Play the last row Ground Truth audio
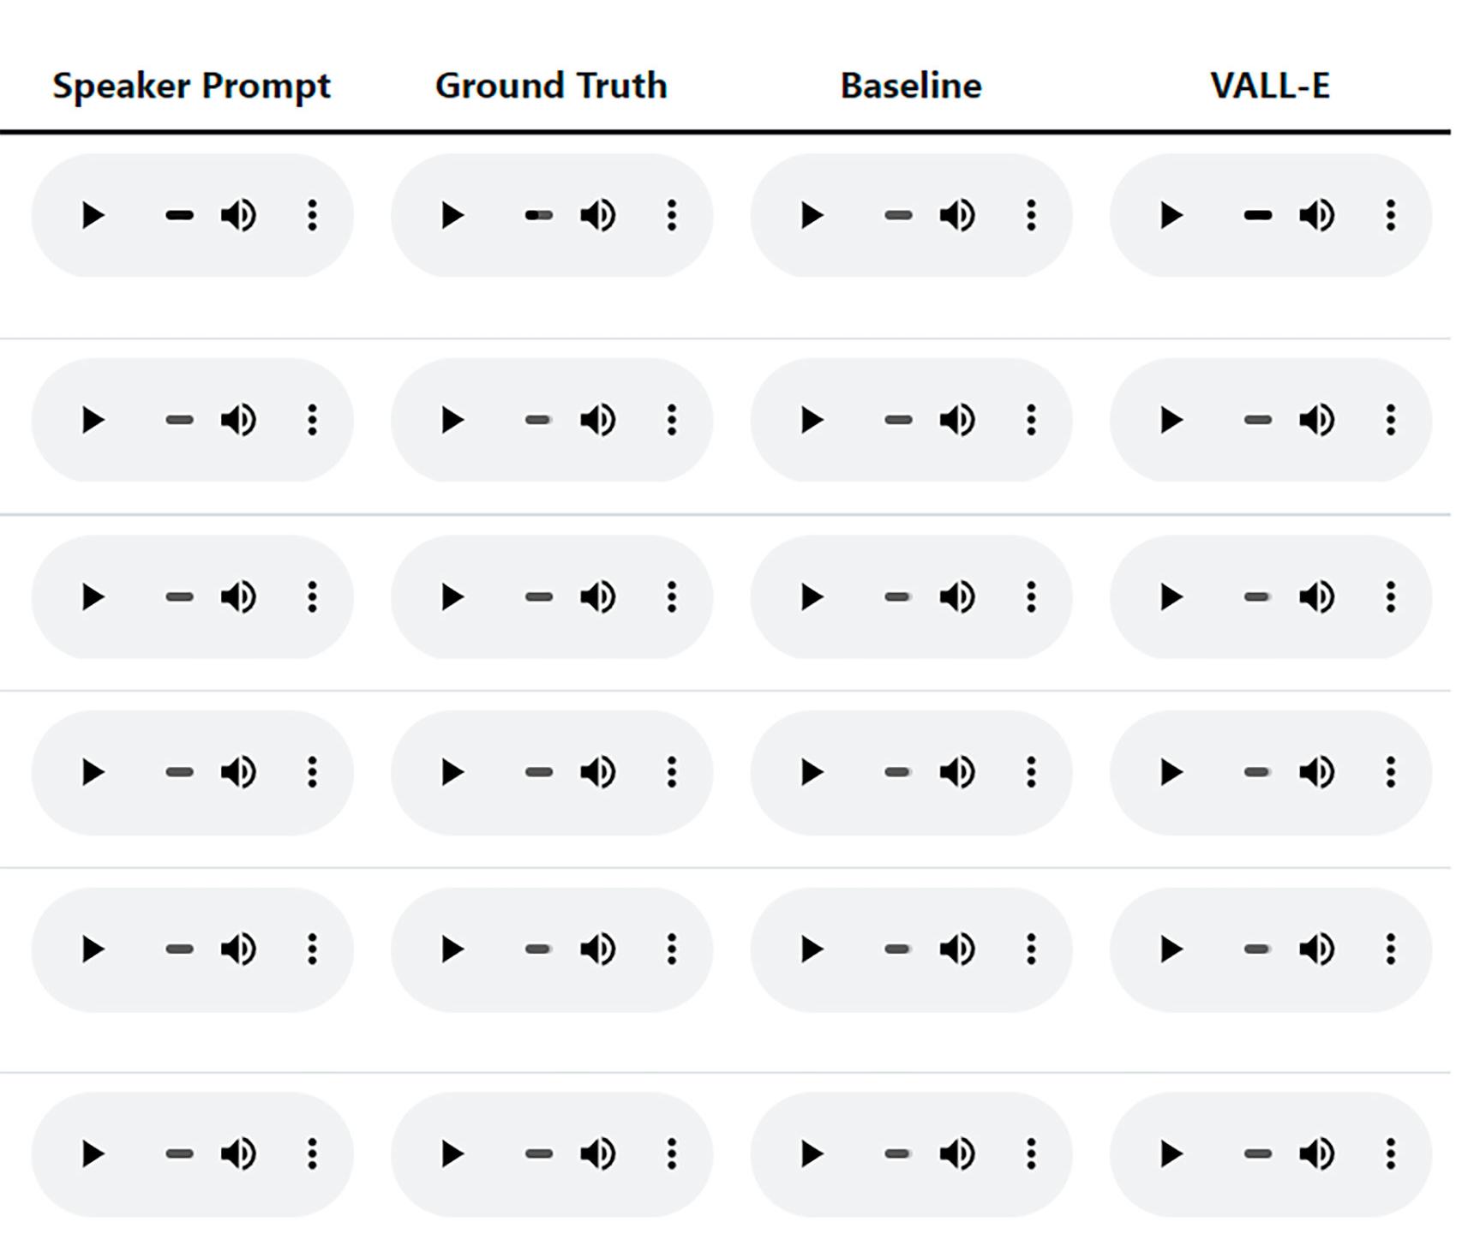The width and height of the screenshot is (1462, 1234). pyautogui.click(x=452, y=1153)
